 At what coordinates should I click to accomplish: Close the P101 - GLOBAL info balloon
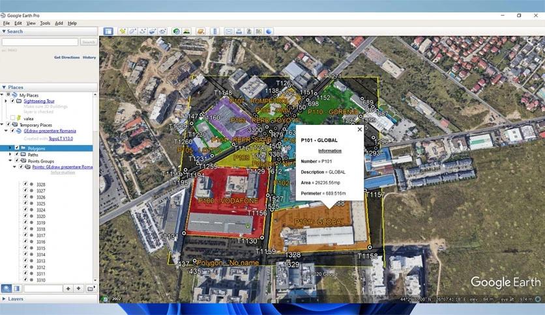click(360, 129)
